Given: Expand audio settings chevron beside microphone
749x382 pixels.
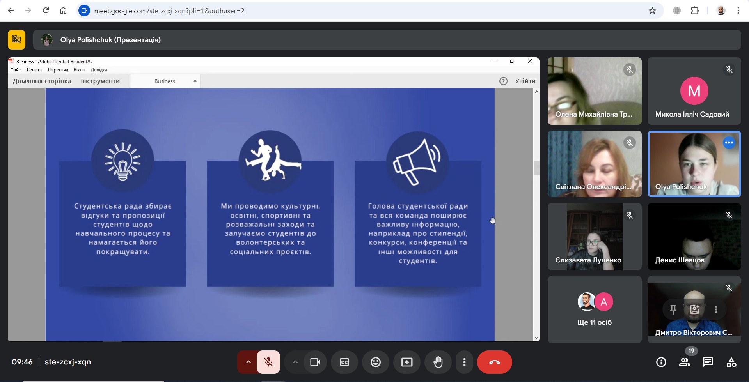Looking at the screenshot, I should [x=248, y=362].
